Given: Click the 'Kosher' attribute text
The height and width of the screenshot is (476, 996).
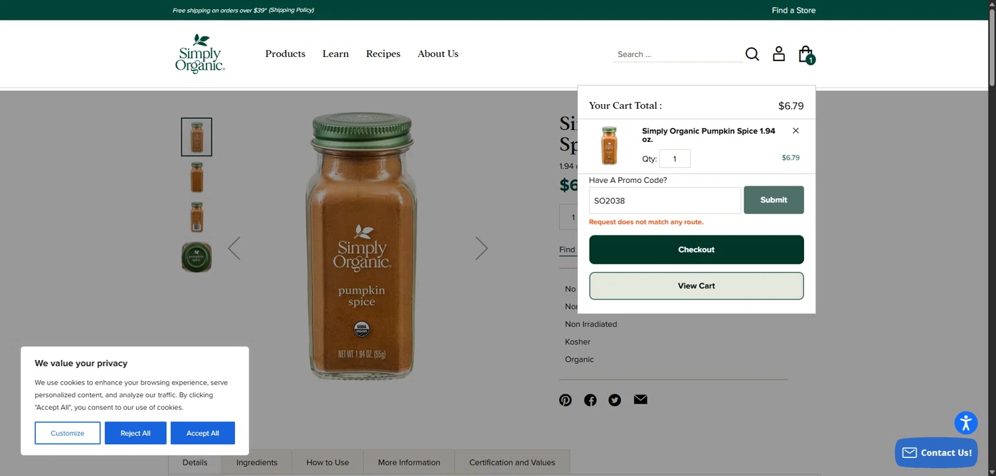Looking at the screenshot, I should coord(578,341).
